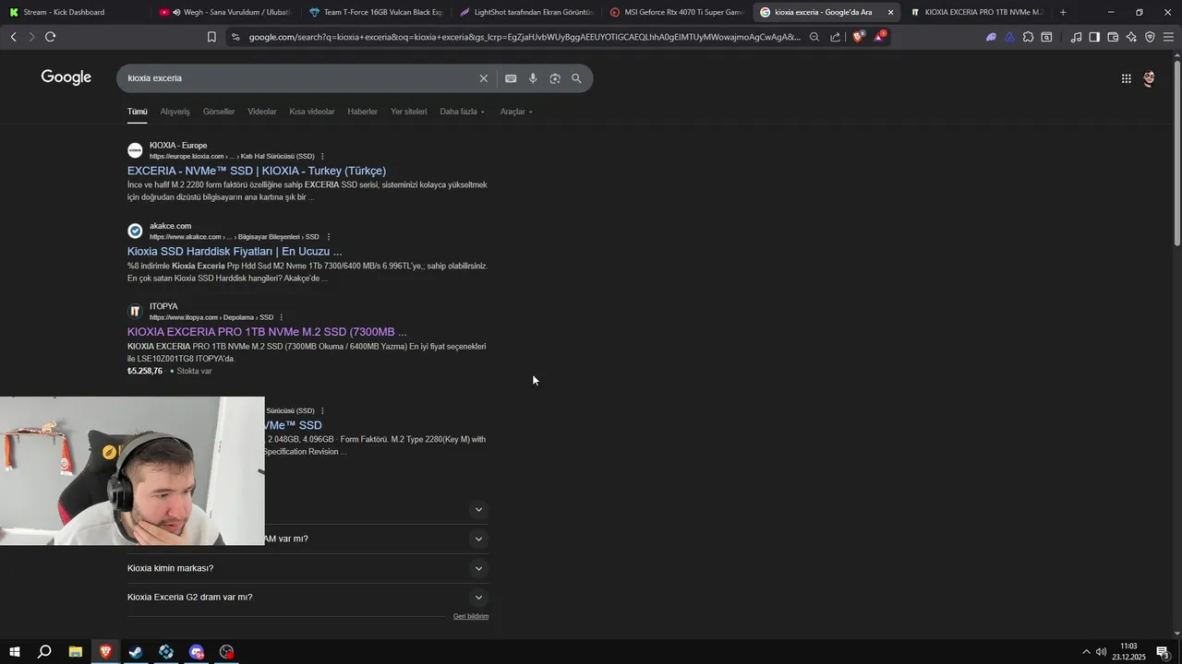Start Google voice search microphone

(533, 78)
